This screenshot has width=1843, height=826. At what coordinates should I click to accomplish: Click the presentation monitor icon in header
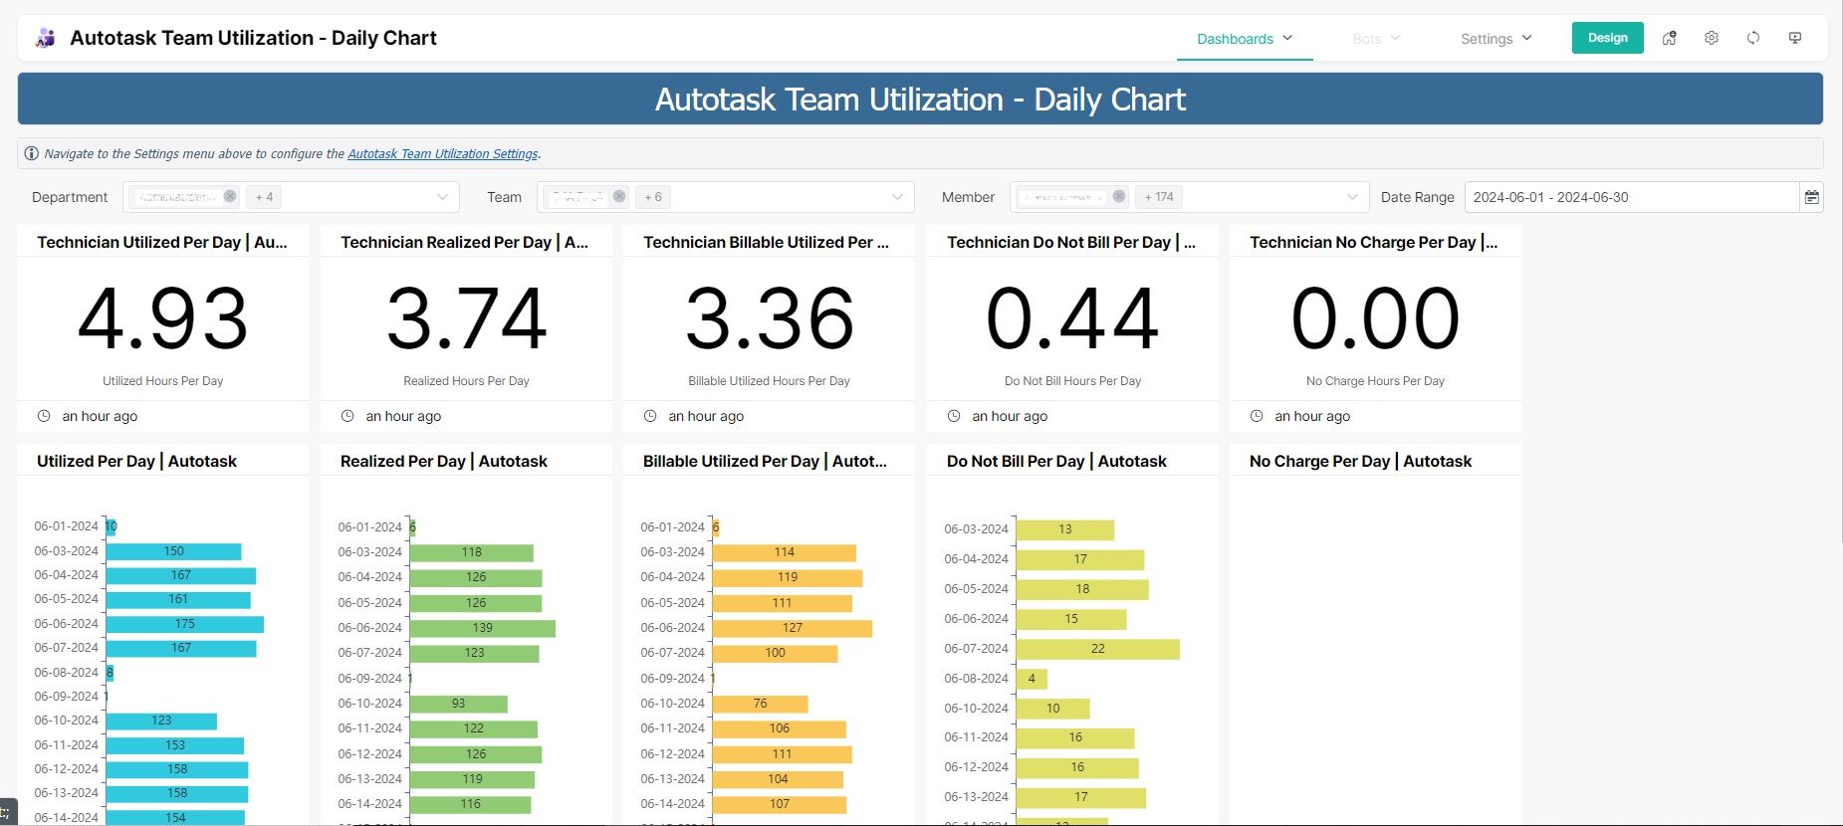click(x=1795, y=38)
